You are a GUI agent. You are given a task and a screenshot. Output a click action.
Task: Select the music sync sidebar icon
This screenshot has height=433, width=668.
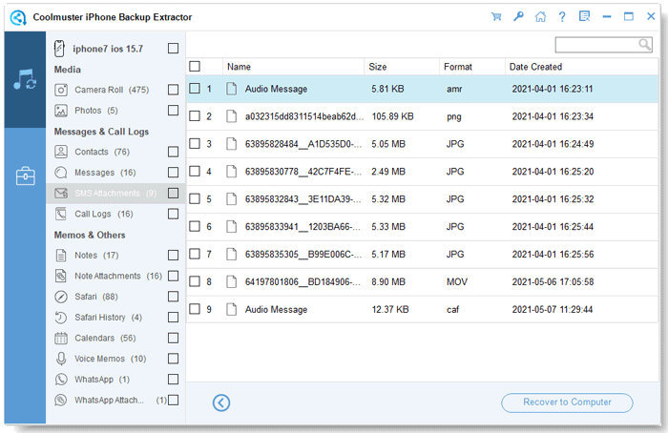[x=25, y=79]
